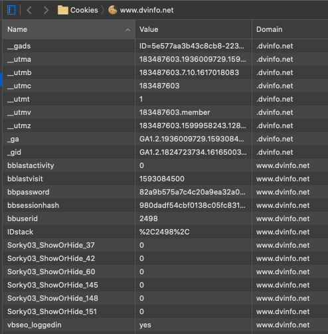This screenshot has width=328, height=334.
Task: Select the __utmv cookie name
Action: coord(19,112)
